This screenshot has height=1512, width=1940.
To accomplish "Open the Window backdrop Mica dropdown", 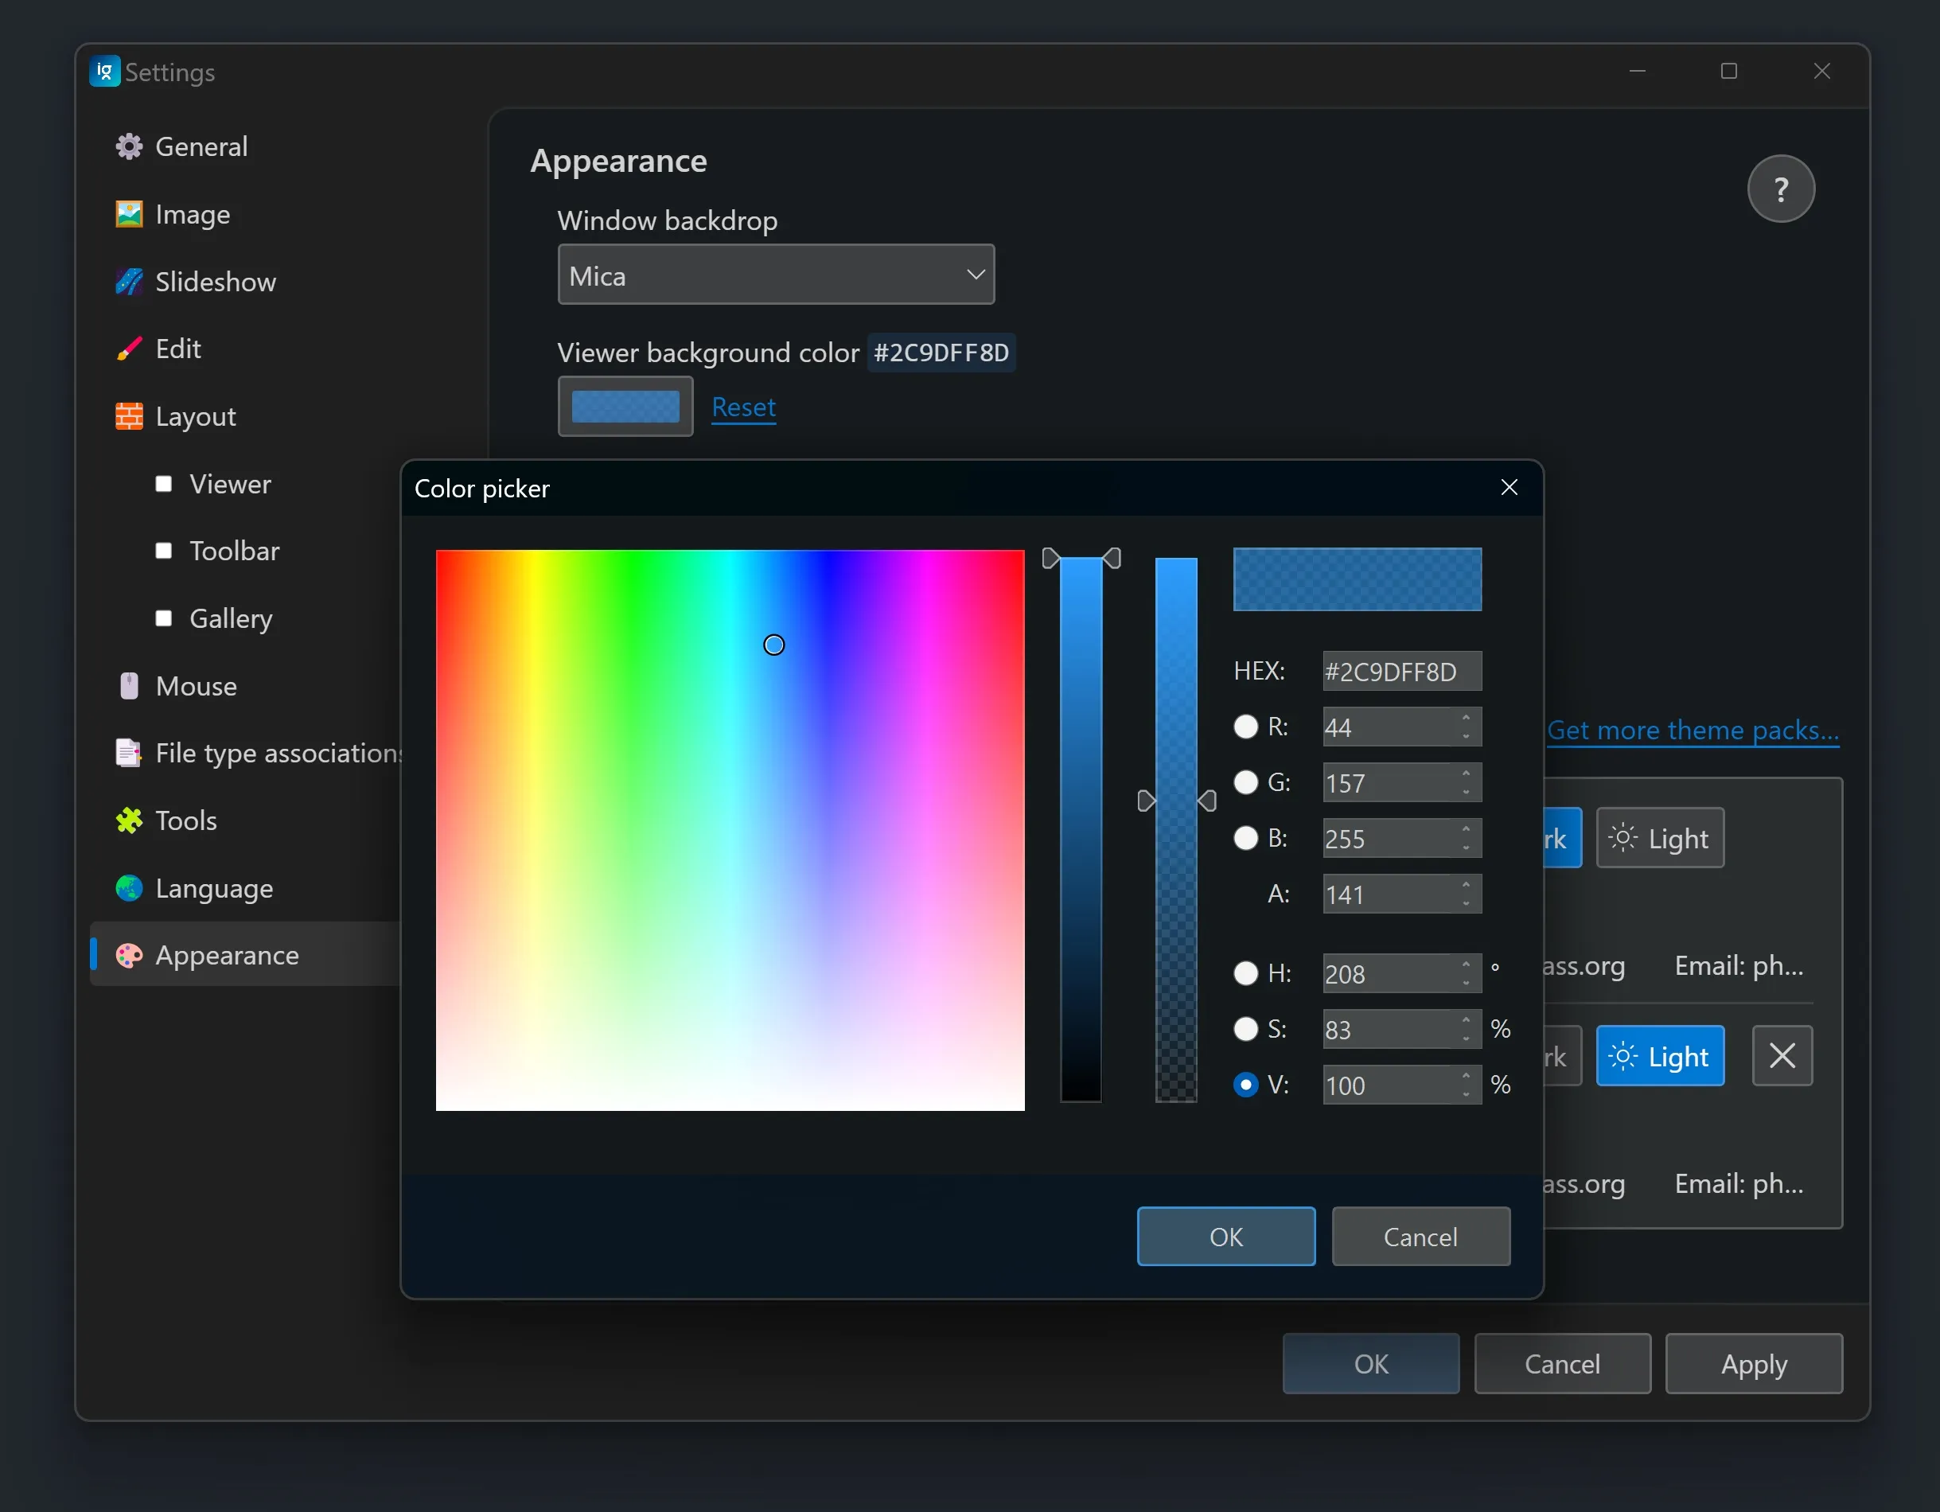I will tap(774, 275).
